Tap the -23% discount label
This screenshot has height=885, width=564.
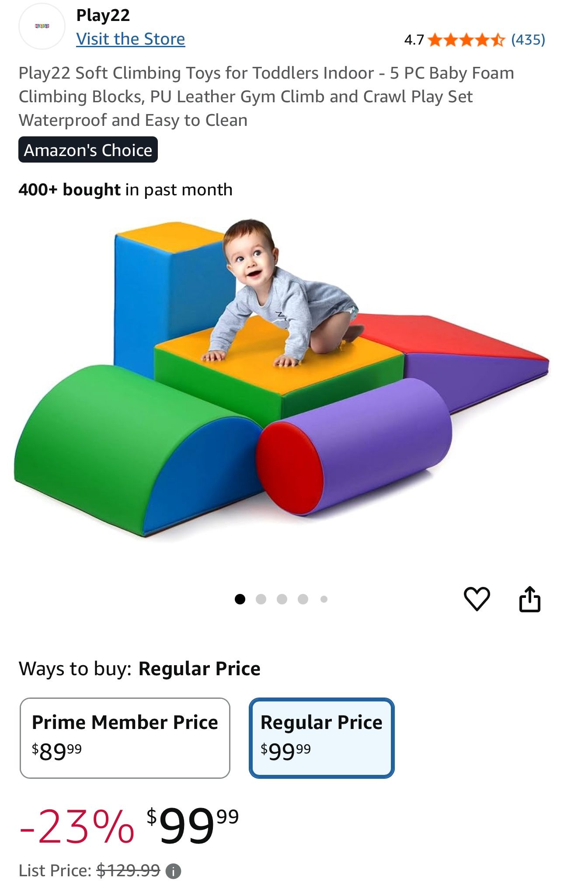tap(77, 826)
